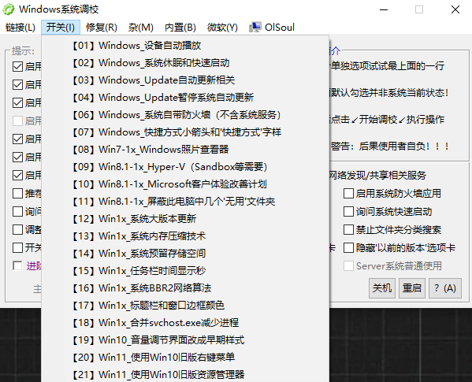The height and width of the screenshot is (382, 472).
Task: Select 【13】Win1x_系统内存压缩技术
Action: (185, 236)
